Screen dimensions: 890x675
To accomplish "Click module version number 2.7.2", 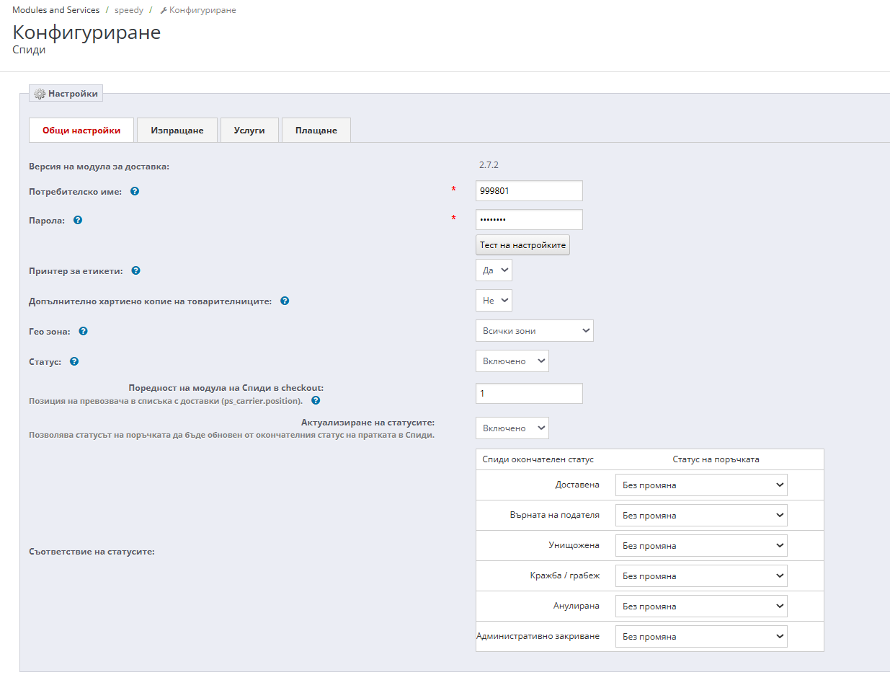I will [489, 165].
